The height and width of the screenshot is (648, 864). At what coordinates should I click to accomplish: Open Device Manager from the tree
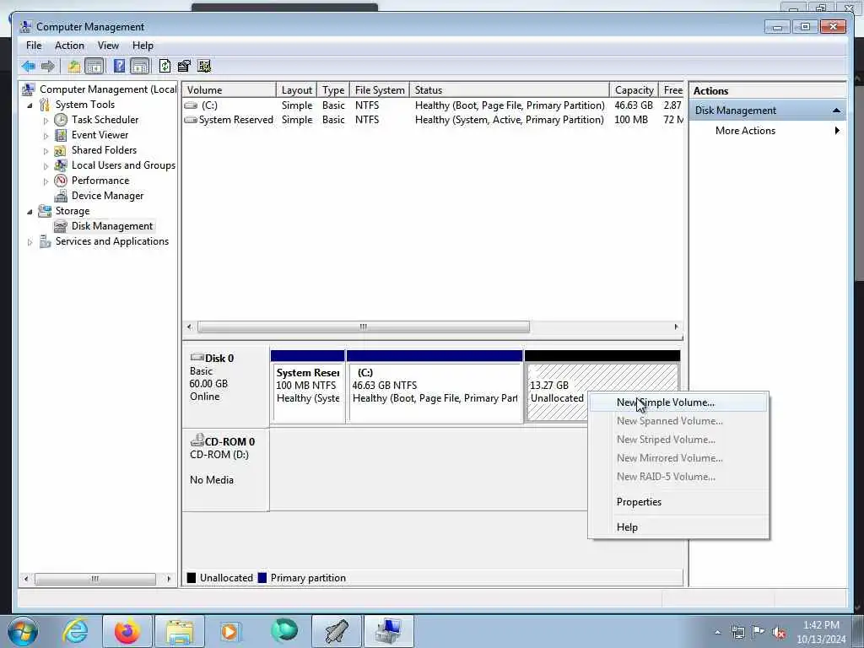tap(107, 196)
